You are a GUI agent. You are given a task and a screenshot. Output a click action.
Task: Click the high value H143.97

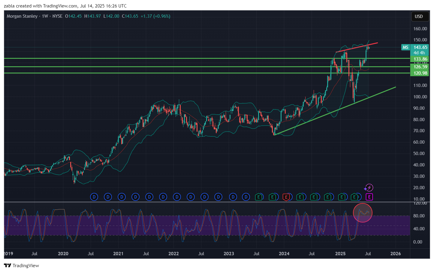(x=92, y=16)
